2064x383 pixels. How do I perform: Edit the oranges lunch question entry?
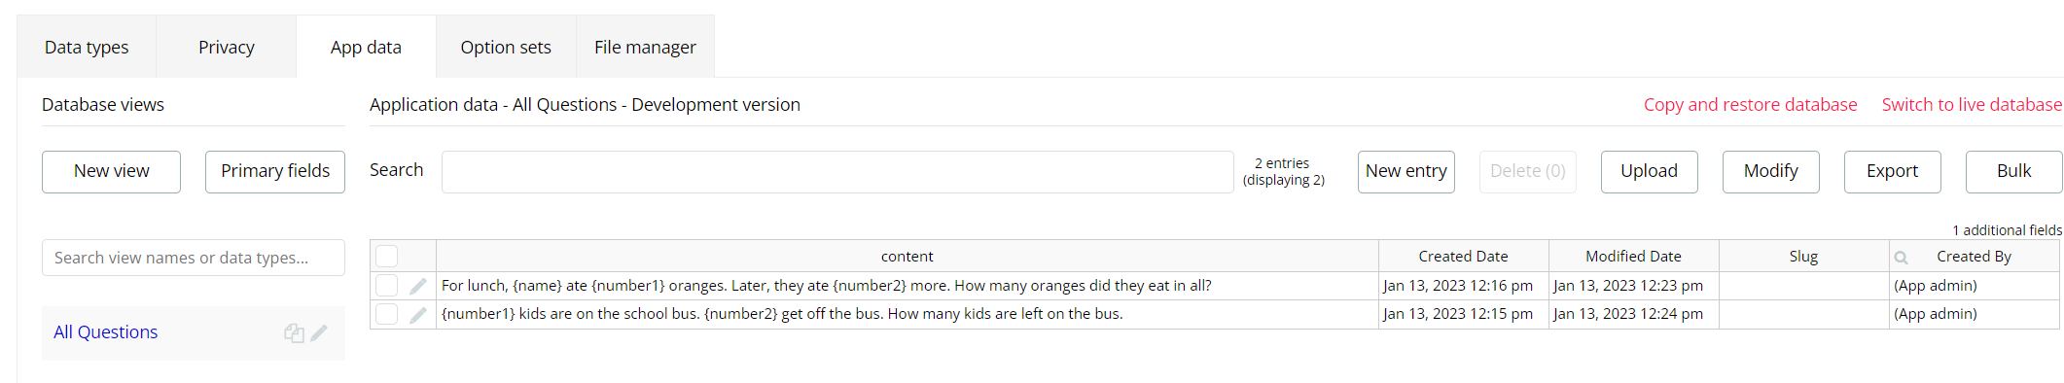pos(418,286)
